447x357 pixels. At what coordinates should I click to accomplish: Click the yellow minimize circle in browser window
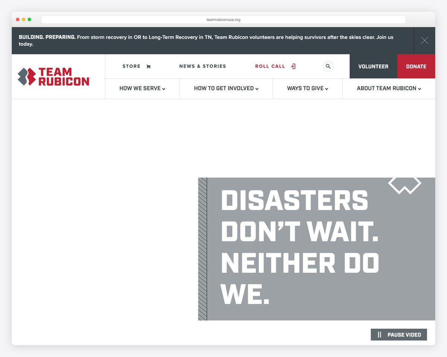[23, 19]
